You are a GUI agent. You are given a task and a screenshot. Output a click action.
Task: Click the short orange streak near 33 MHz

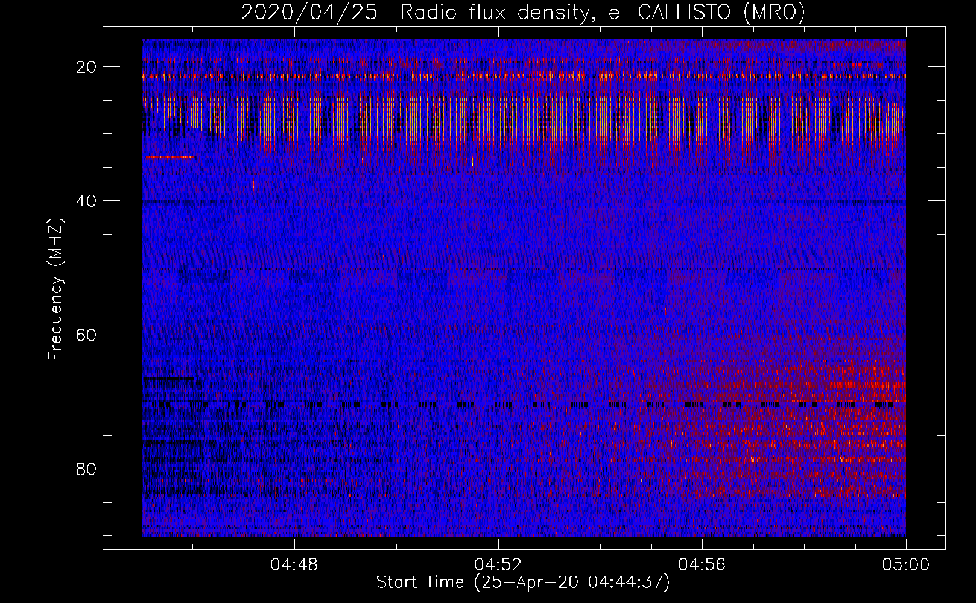tap(170, 157)
